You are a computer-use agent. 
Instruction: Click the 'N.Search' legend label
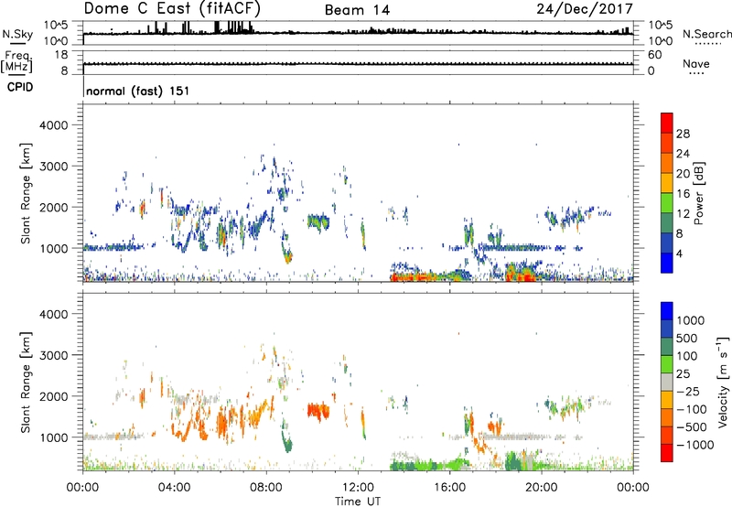[x=706, y=34]
